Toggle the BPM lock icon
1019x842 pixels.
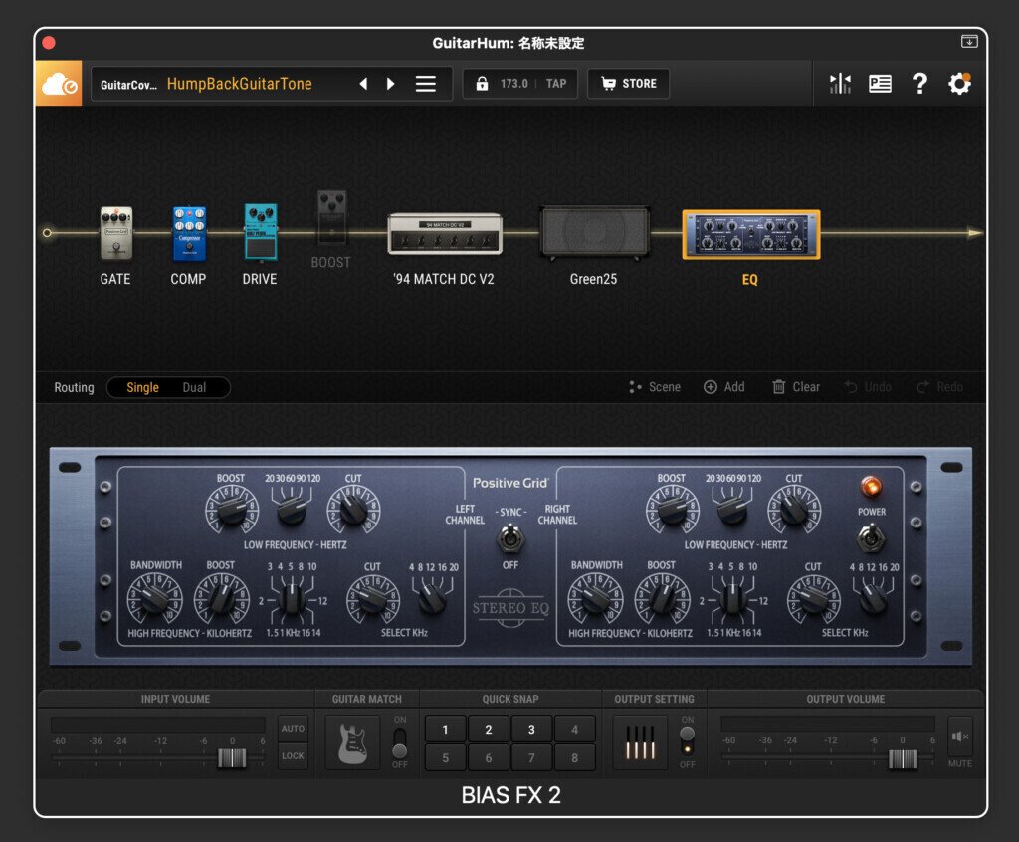point(482,84)
